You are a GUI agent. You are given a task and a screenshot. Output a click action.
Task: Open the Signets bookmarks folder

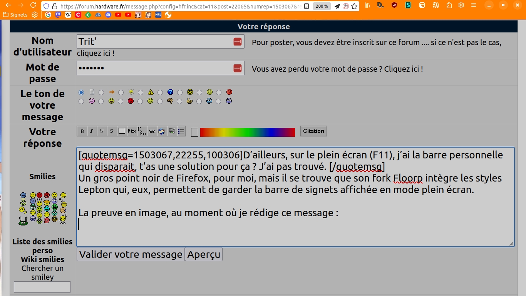[15, 15]
